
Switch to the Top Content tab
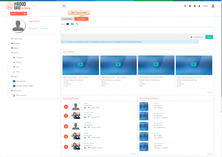click(81, 19)
